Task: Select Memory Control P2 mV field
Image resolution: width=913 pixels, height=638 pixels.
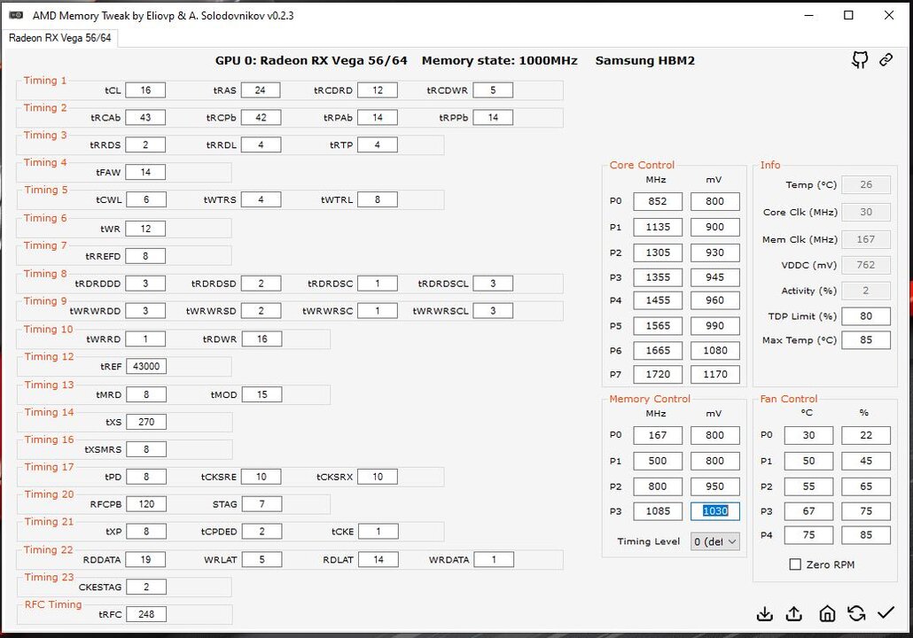Action: 715,486
